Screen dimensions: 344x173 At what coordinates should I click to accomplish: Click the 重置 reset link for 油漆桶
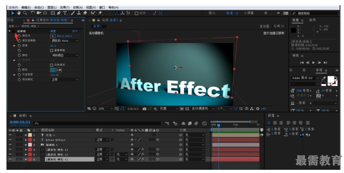(x=53, y=31)
